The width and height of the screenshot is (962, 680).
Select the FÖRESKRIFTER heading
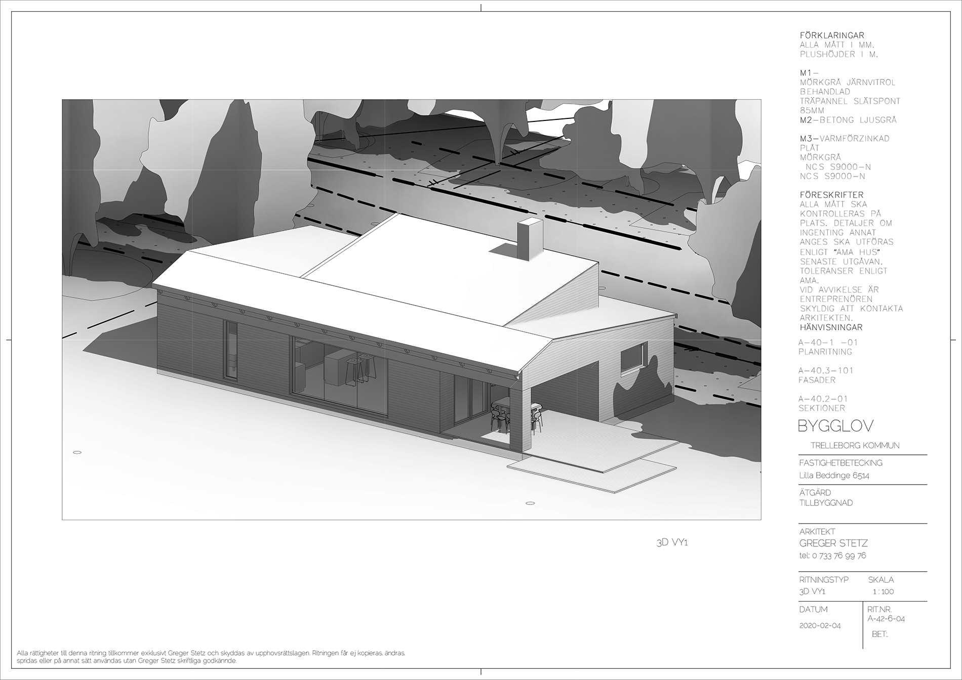pyautogui.click(x=831, y=195)
